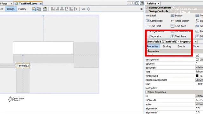203x114 pixels.
Task: Open the document property dropdown
Action: coord(199,67)
